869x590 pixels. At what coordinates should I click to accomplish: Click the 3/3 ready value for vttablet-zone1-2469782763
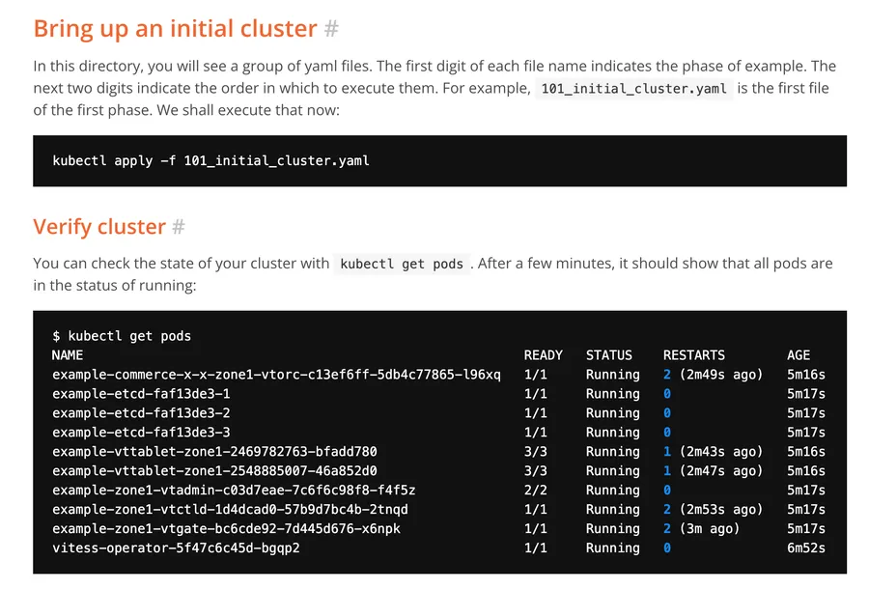tap(535, 452)
